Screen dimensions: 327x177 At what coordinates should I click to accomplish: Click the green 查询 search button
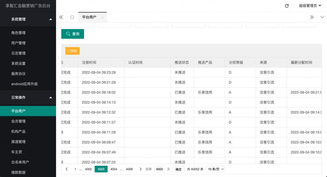[72, 34]
